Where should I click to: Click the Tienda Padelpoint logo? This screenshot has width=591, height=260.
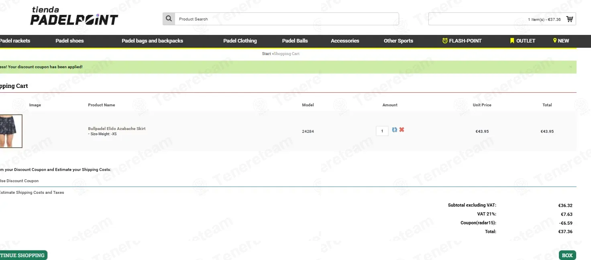tap(74, 16)
